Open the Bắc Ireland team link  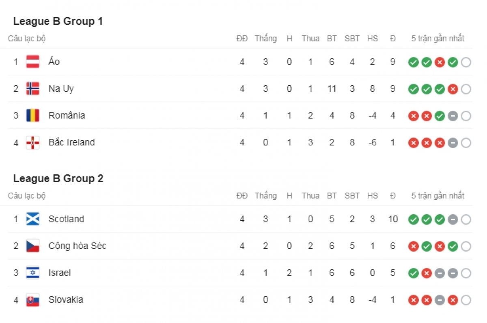click(71, 142)
